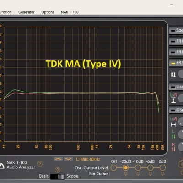
Task: Click the 1k frequency axis label
Action: click(97, 146)
